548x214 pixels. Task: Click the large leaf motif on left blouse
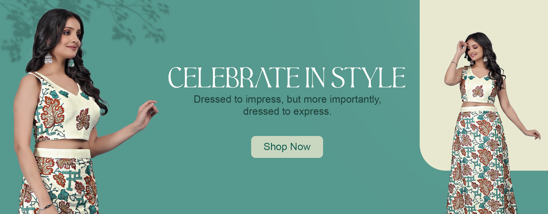52,112
